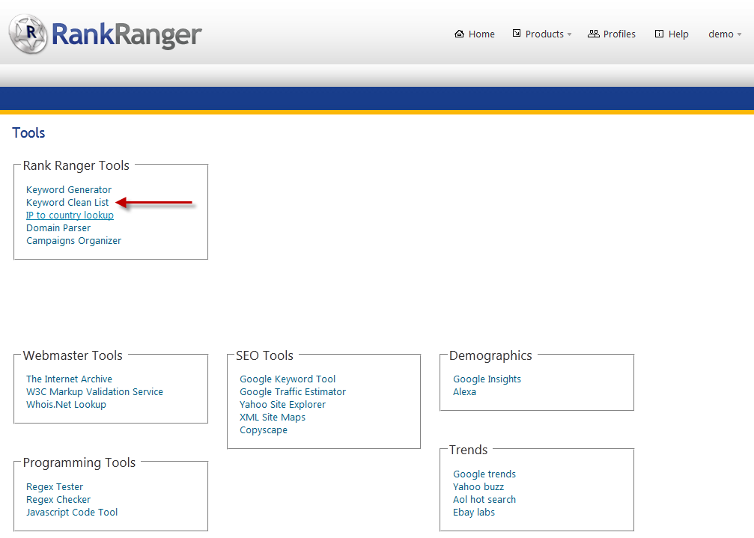Open Yahoo buzz link
The image size is (754, 538).
[478, 487]
